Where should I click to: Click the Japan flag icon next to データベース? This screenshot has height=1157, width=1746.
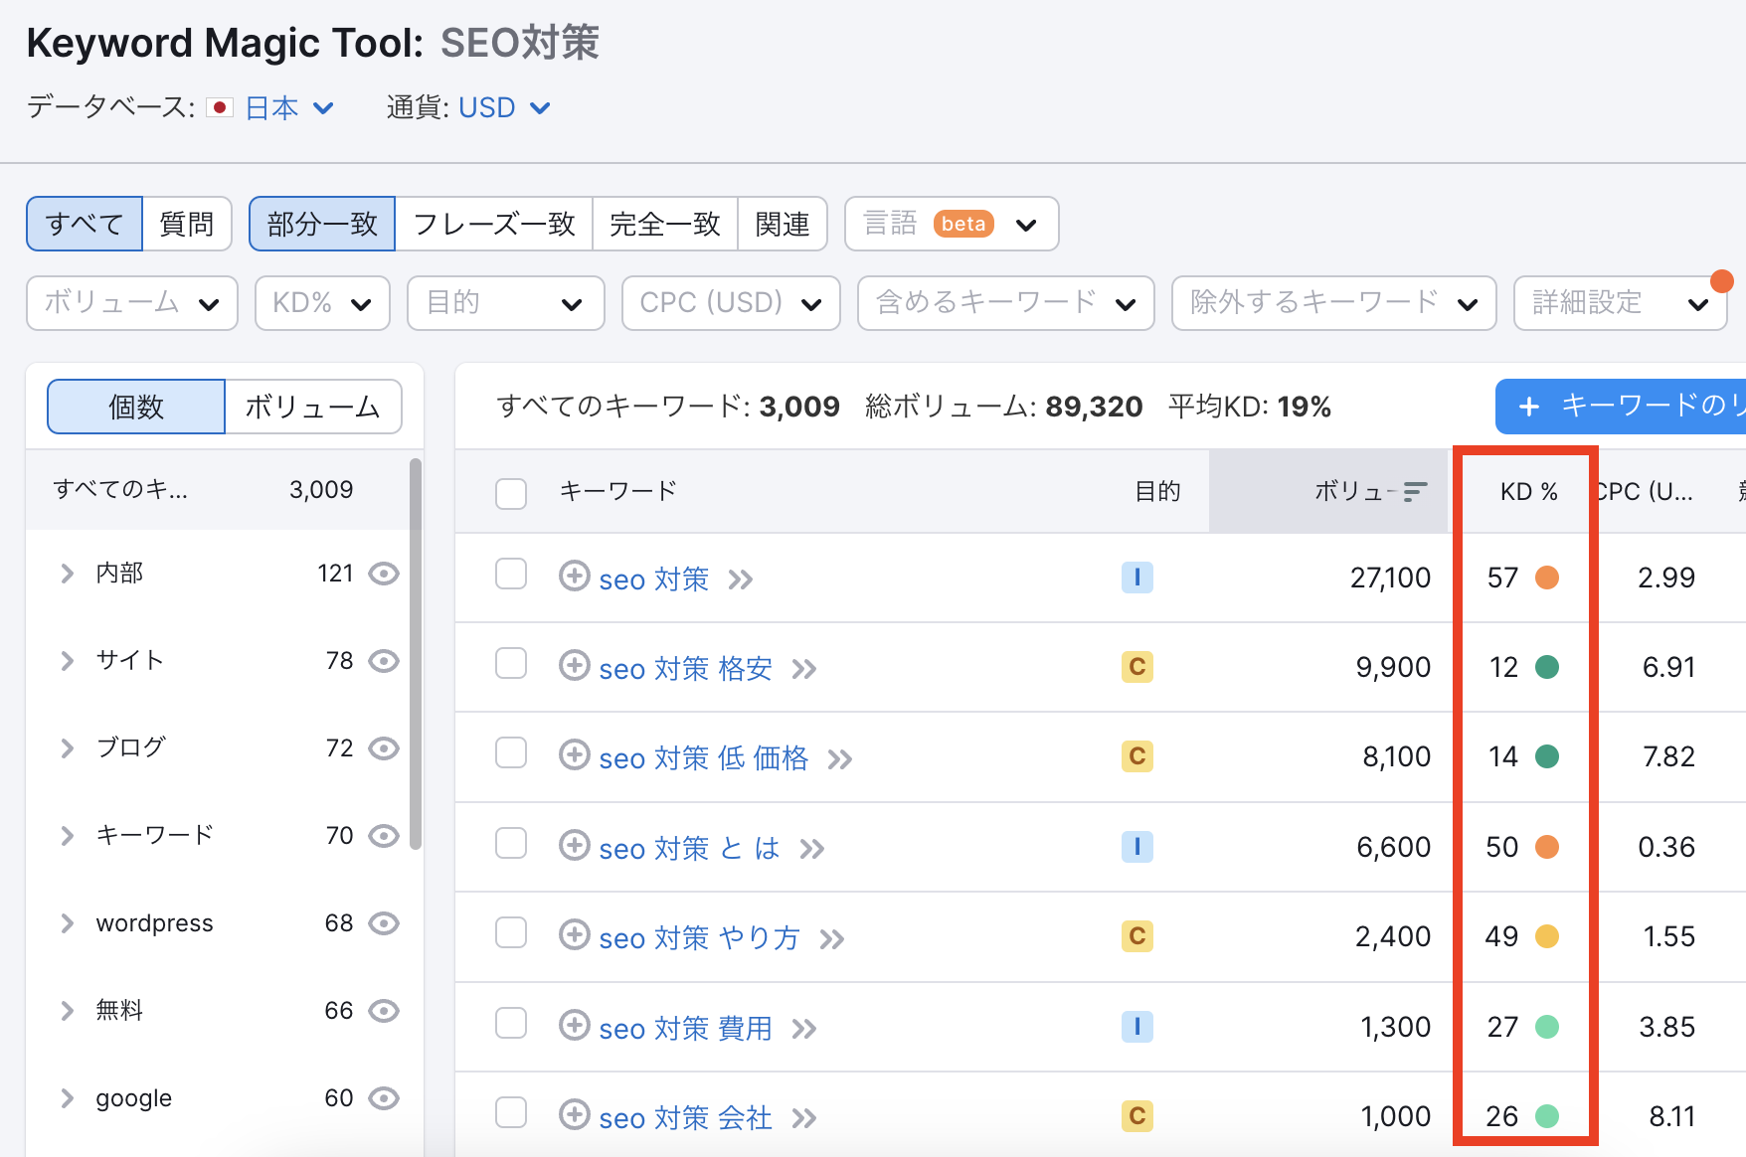tap(221, 107)
